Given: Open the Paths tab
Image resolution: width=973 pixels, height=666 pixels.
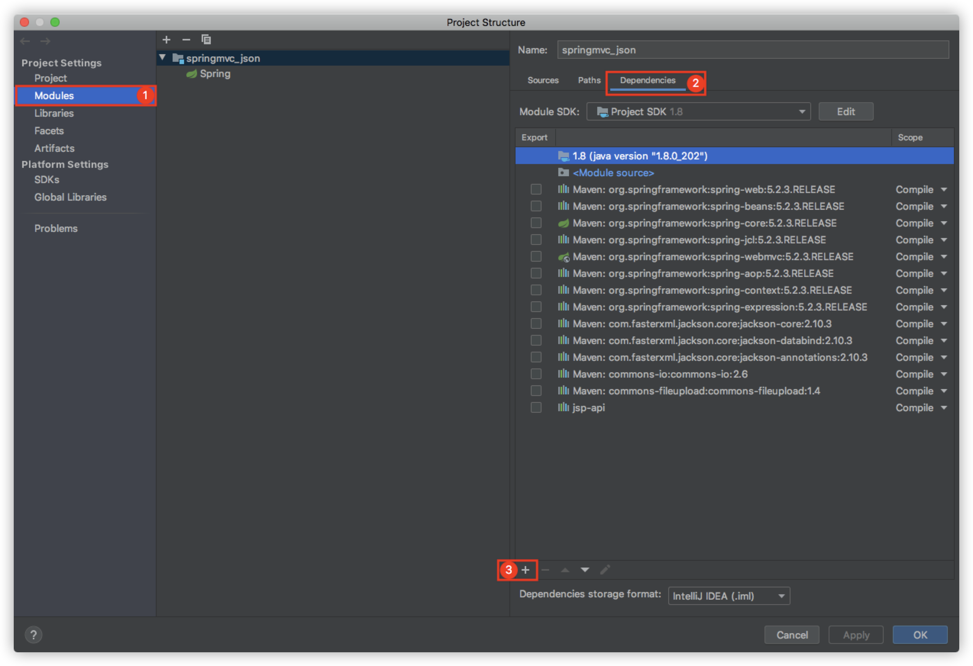Looking at the screenshot, I should pyautogui.click(x=589, y=80).
